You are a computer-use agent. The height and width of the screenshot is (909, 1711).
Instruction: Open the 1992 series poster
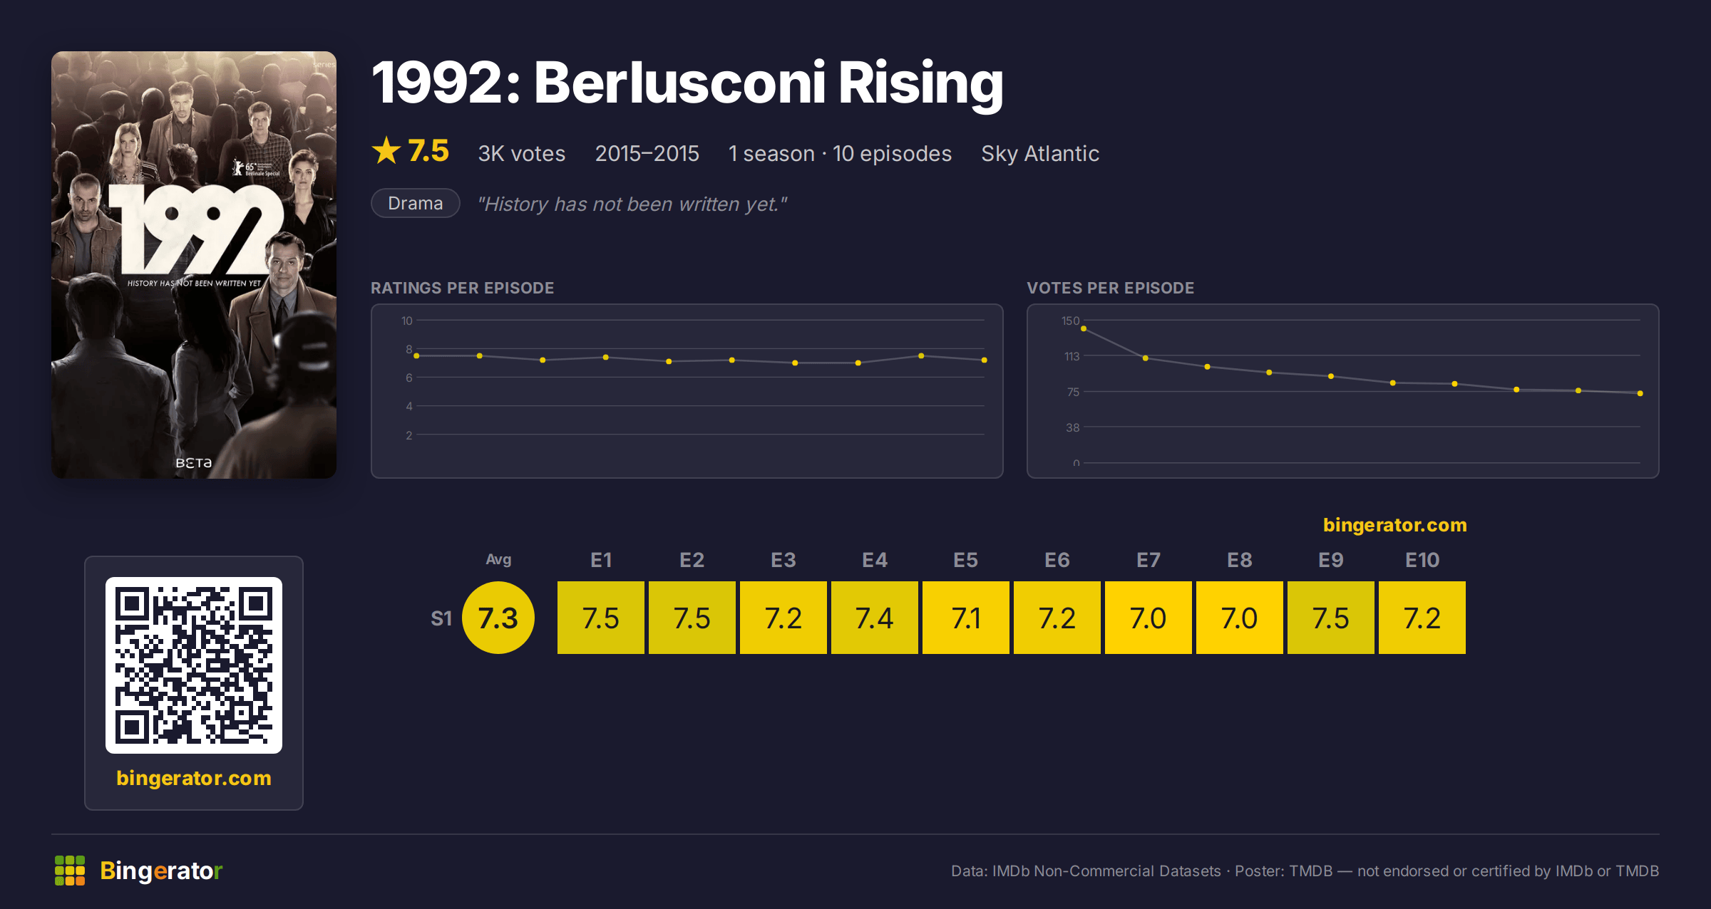pyautogui.click(x=194, y=265)
